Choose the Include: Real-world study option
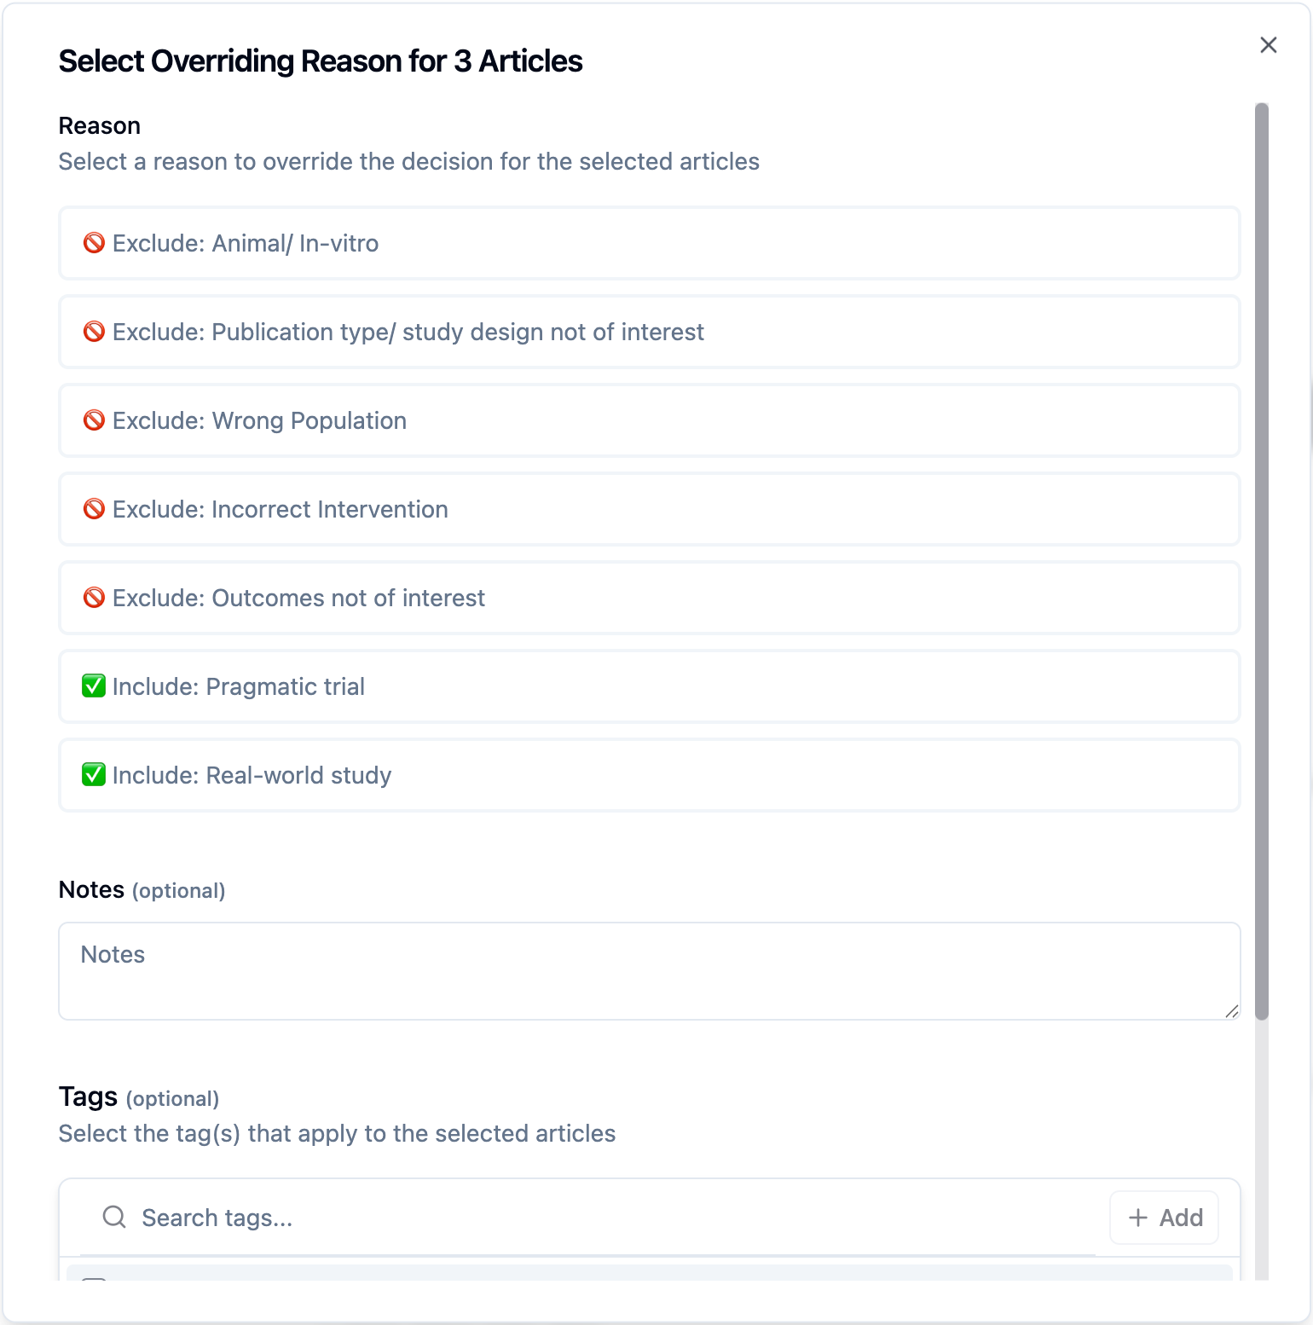Viewport: 1313px width, 1325px height. point(648,775)
